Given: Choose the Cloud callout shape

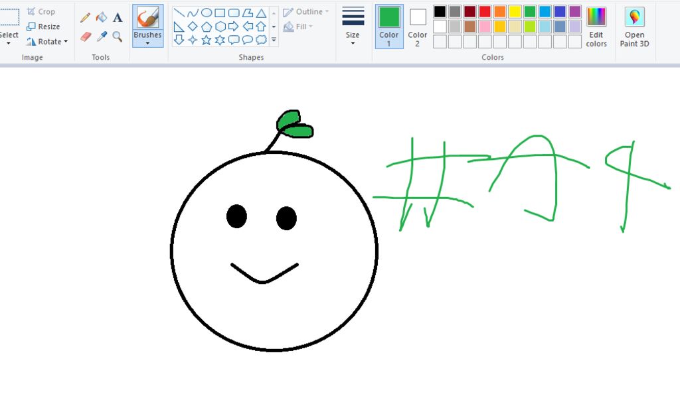Looking at the screenshot, I should 261,40.
